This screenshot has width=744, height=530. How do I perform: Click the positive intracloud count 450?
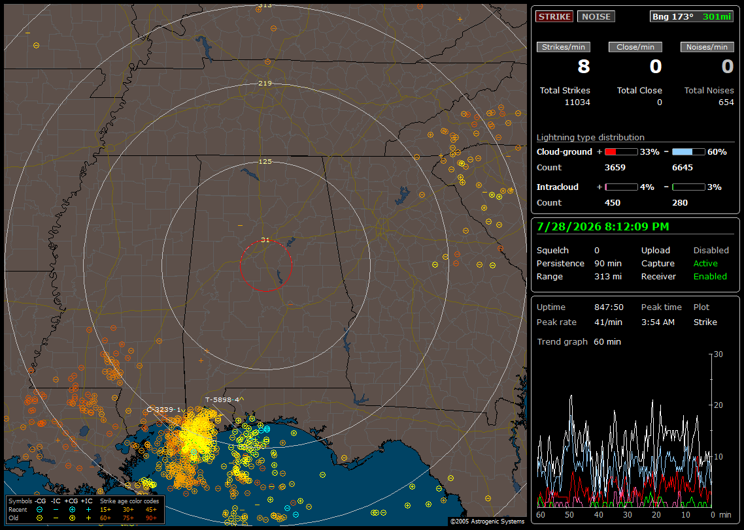tap(612, 203)
